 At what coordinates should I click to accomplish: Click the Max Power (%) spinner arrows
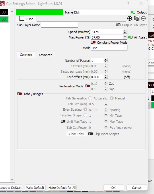tap(125, 37)
